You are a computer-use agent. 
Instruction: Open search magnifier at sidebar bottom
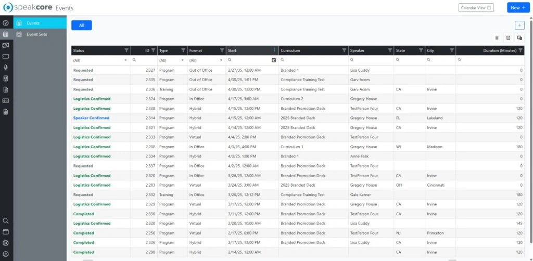tap(6, 221)
